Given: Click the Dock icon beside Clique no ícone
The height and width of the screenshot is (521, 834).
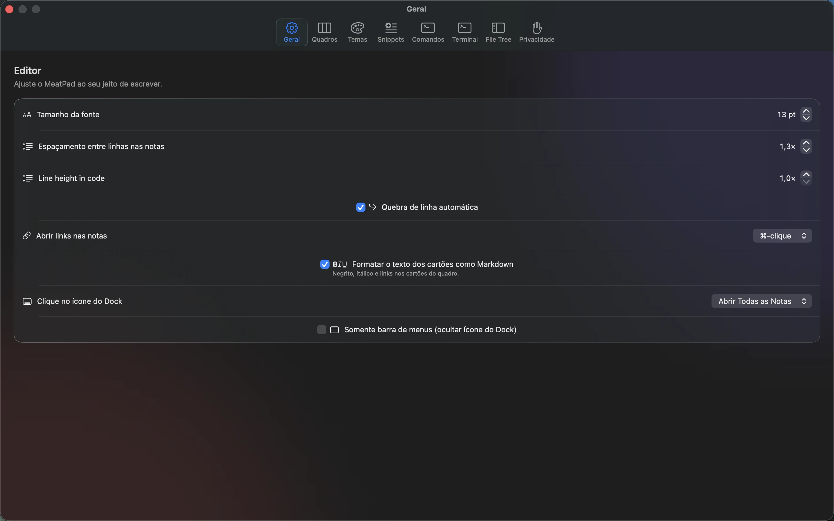Looking at the screenshot, I should [x=27, y=302].
